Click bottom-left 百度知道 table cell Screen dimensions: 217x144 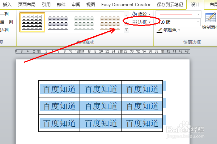[59, 123]
